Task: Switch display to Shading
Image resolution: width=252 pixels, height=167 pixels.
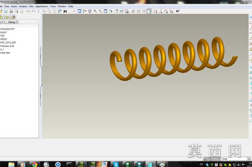Action: point(149,11)
